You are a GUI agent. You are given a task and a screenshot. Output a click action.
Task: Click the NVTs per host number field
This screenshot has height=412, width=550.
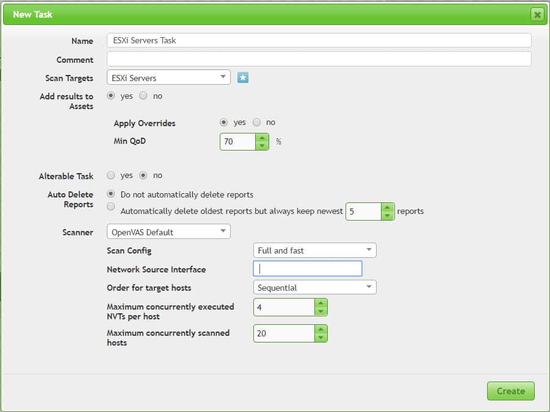click(x=284, y=307)
